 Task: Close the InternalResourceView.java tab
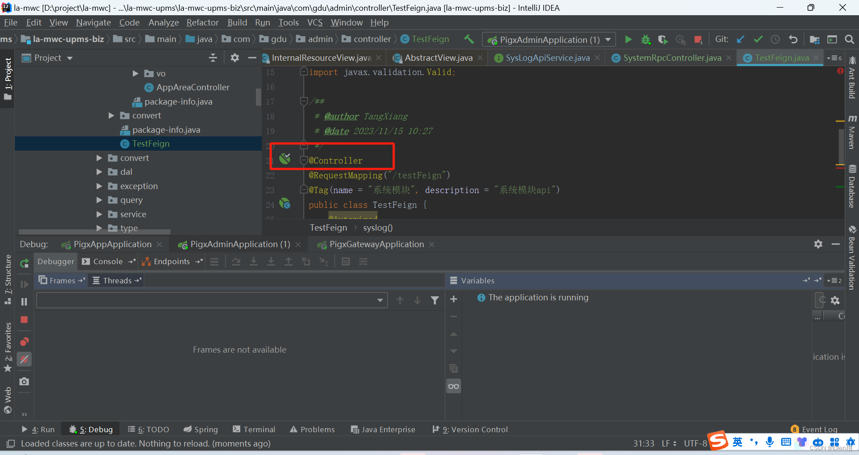pyautogui.click(x=378, y=58)
